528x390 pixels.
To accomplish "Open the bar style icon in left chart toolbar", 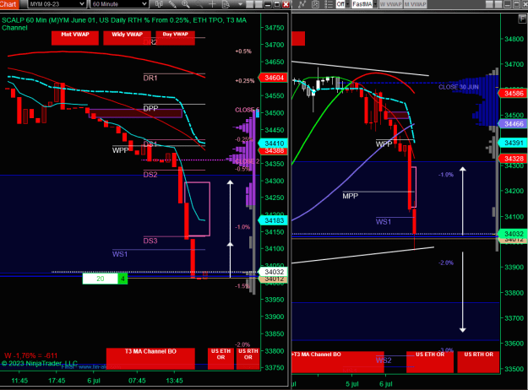I will [x=160, y=4].
